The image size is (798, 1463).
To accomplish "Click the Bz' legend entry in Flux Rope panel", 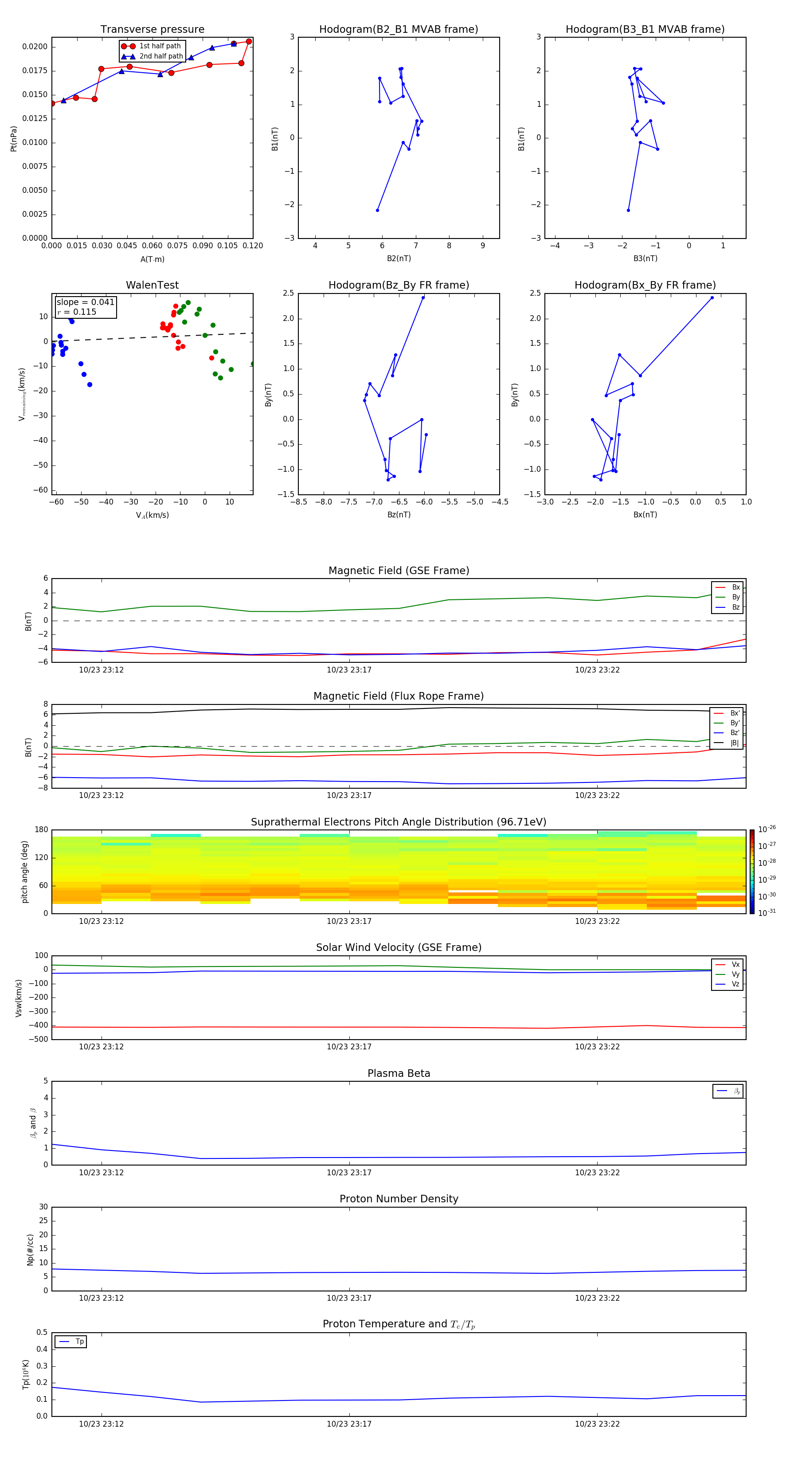I will tap(727, 733).
